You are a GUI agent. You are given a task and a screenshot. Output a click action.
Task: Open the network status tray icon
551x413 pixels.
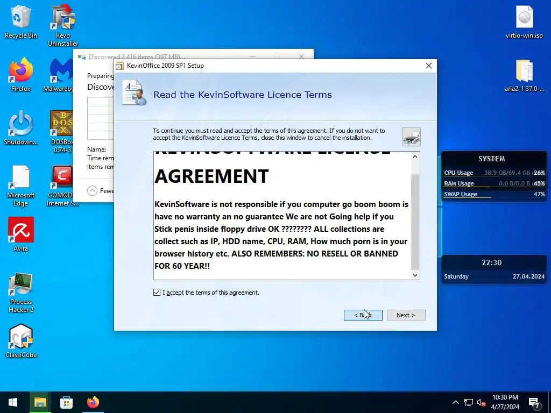[x=469, y=402]
